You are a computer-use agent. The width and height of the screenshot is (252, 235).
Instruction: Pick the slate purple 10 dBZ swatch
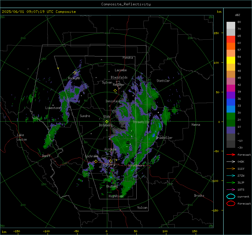pos(231,130)
